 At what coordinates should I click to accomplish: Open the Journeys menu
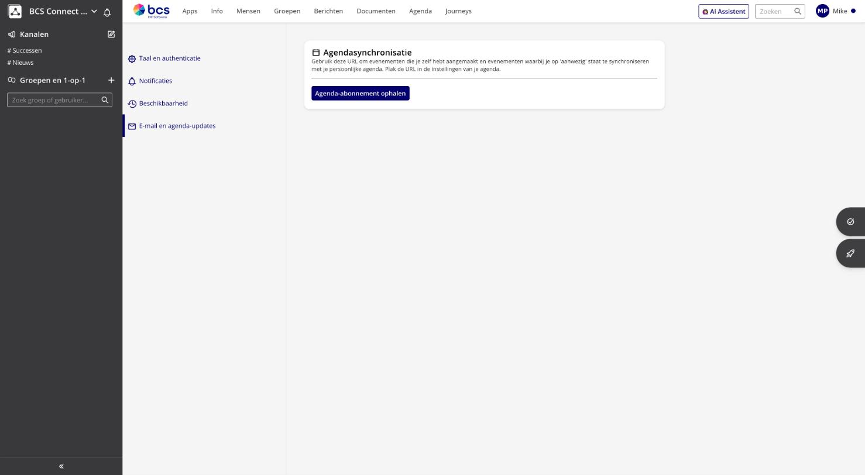click(458, 11)
